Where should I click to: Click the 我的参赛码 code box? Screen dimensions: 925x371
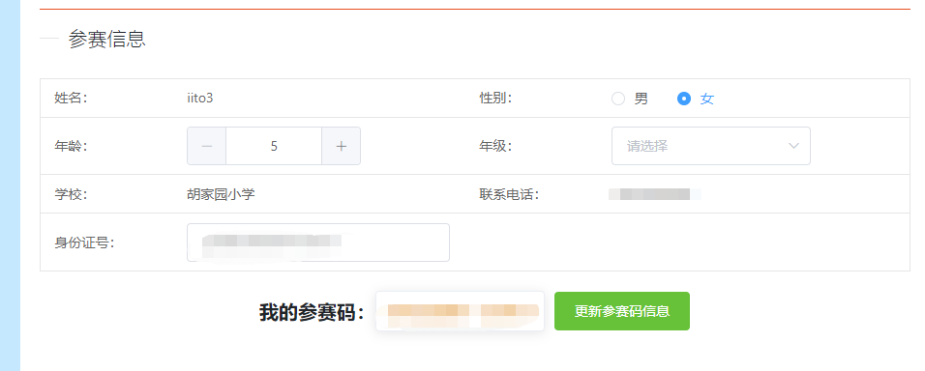tap(460, 311)
